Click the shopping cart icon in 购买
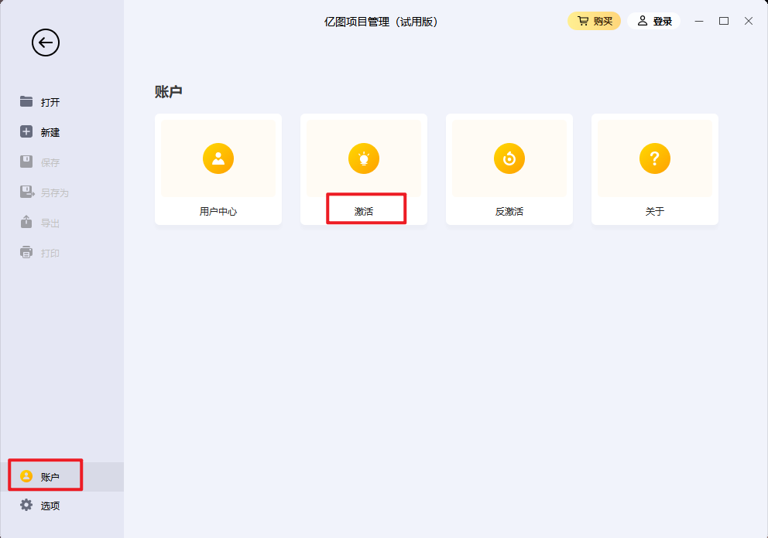 pos(583,21)
